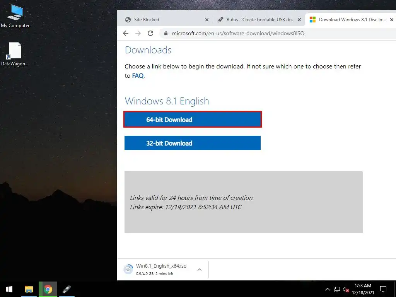Open the notification center icon
396x297 pixels.
pyautogui.click(x=383, y=289)
